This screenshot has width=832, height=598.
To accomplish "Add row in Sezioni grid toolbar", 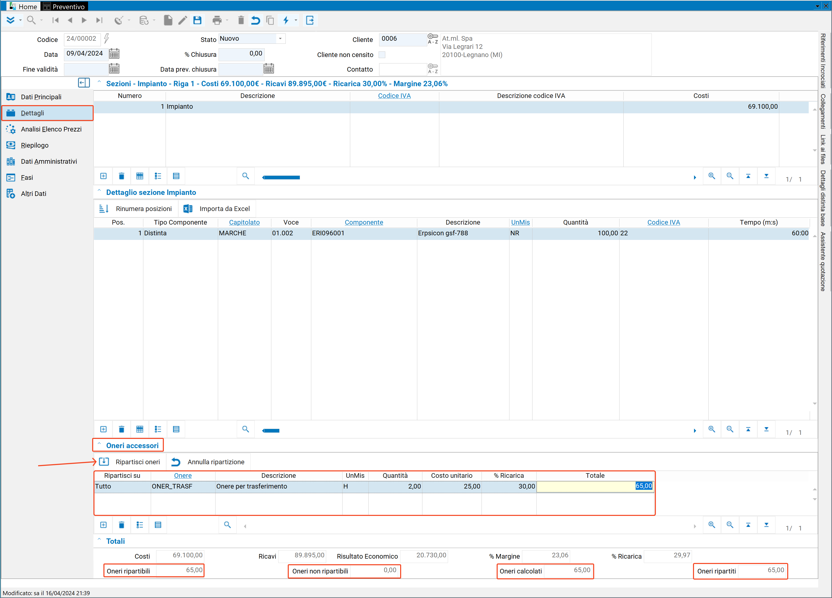I will (103, 176).
